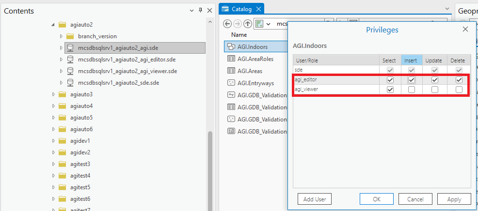This screenshot has width=478, height=211.
Task: Uncheck Insert privilege for agi_editor
Action: coord(411,80)
